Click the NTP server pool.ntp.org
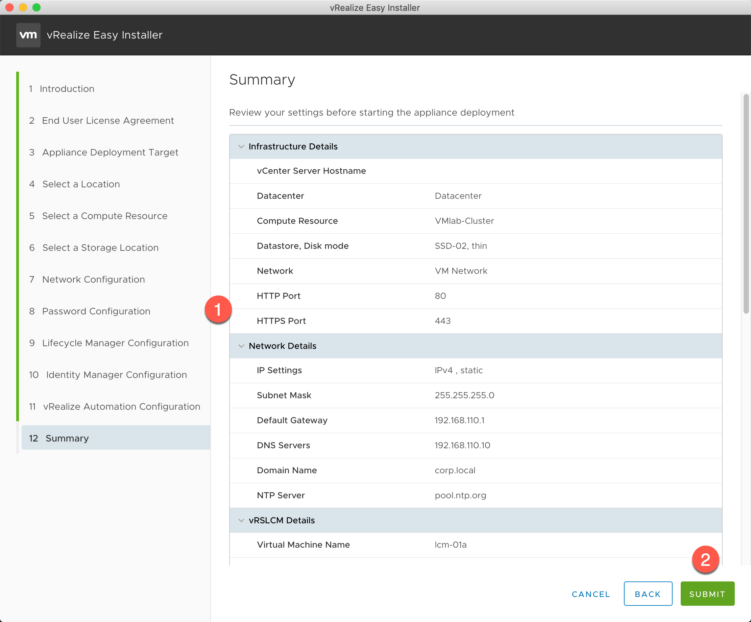 coord(460,496)
